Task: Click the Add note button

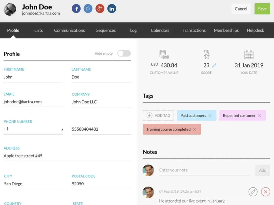Action: (262, 170)
